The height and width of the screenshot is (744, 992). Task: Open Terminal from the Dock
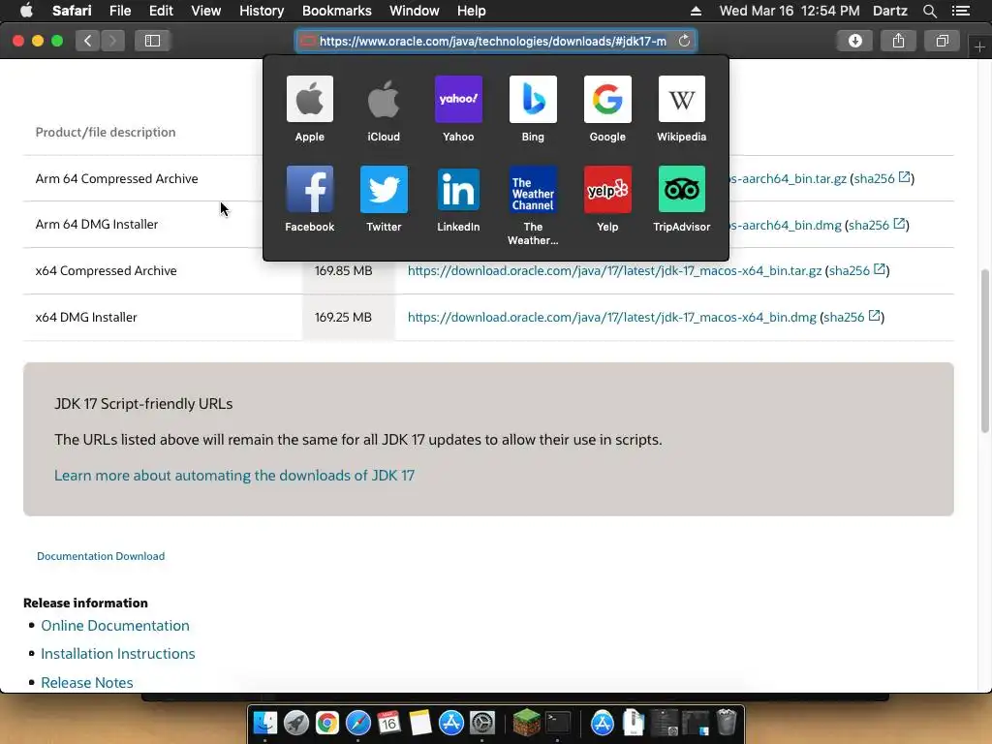(558, 723)
